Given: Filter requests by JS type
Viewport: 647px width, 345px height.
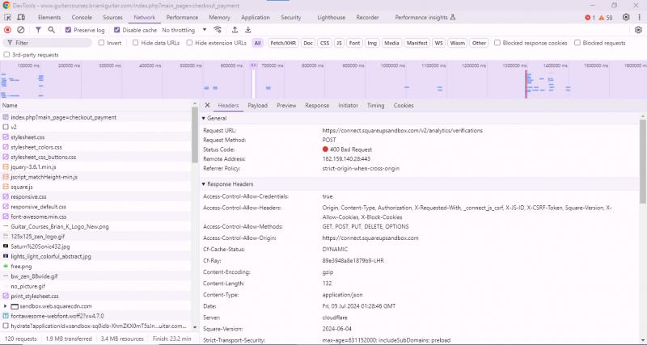Looking at the screenshot, I should pyautogui.click(x=339, y=43).
